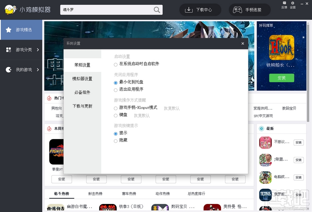Choose 隐藏 for game key prompts
This screenshot has width=312, height=212.
tap(115, 140)
